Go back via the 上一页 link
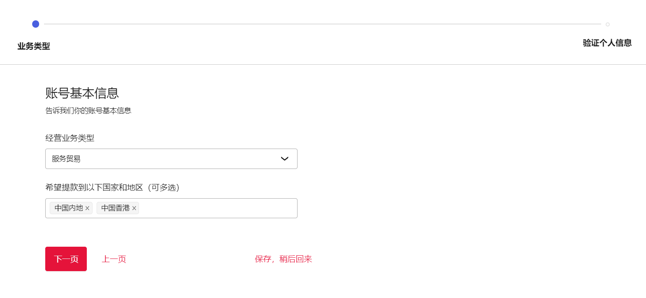Viewport: 646px width, 298px height. tap(114, 259)
